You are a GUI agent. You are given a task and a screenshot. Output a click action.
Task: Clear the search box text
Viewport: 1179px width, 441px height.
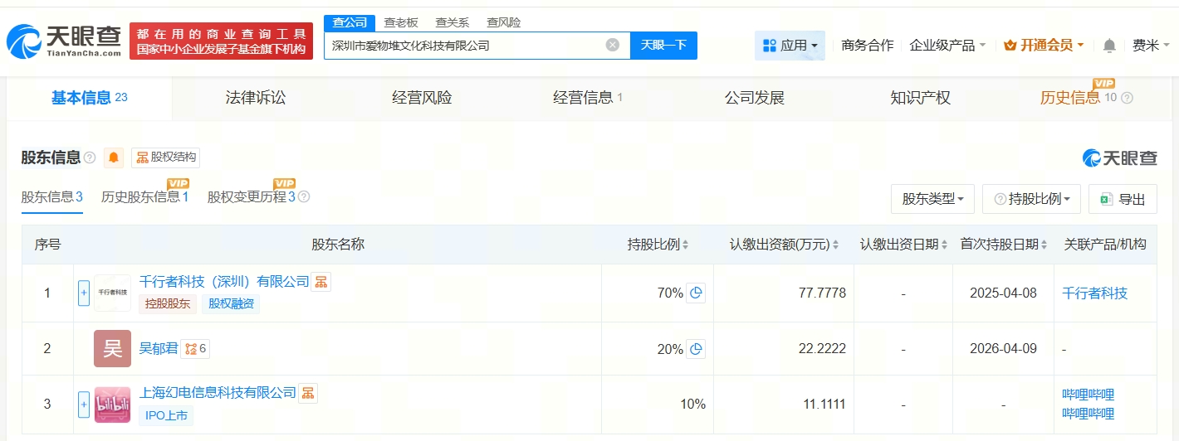click(613, 45)
